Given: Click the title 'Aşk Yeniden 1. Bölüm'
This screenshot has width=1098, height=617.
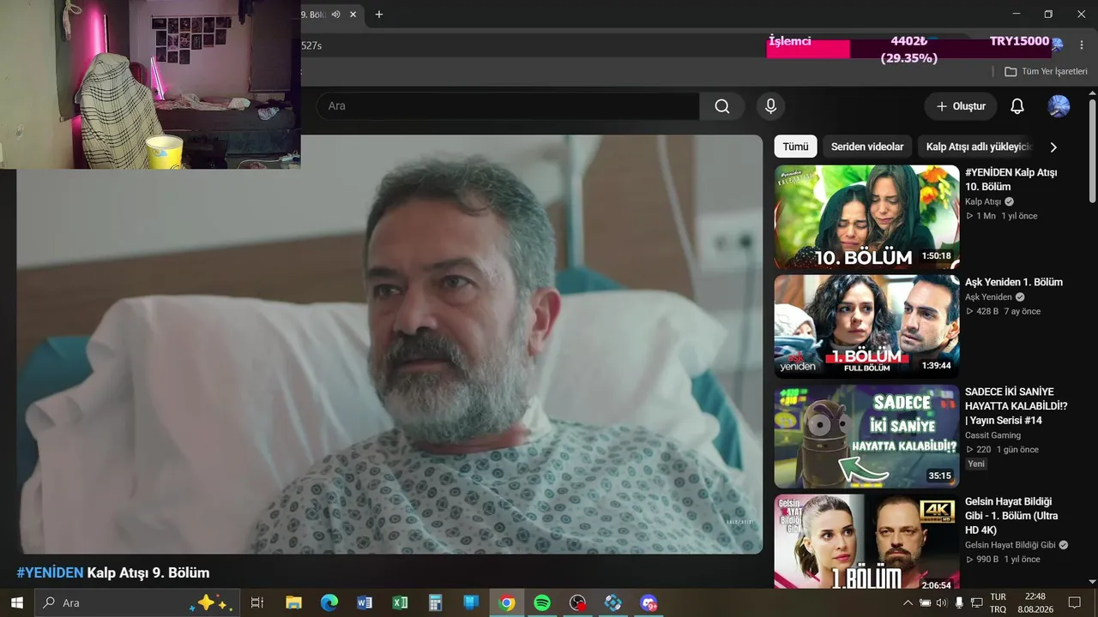Looking at the screenshot, I should 1014,282.
